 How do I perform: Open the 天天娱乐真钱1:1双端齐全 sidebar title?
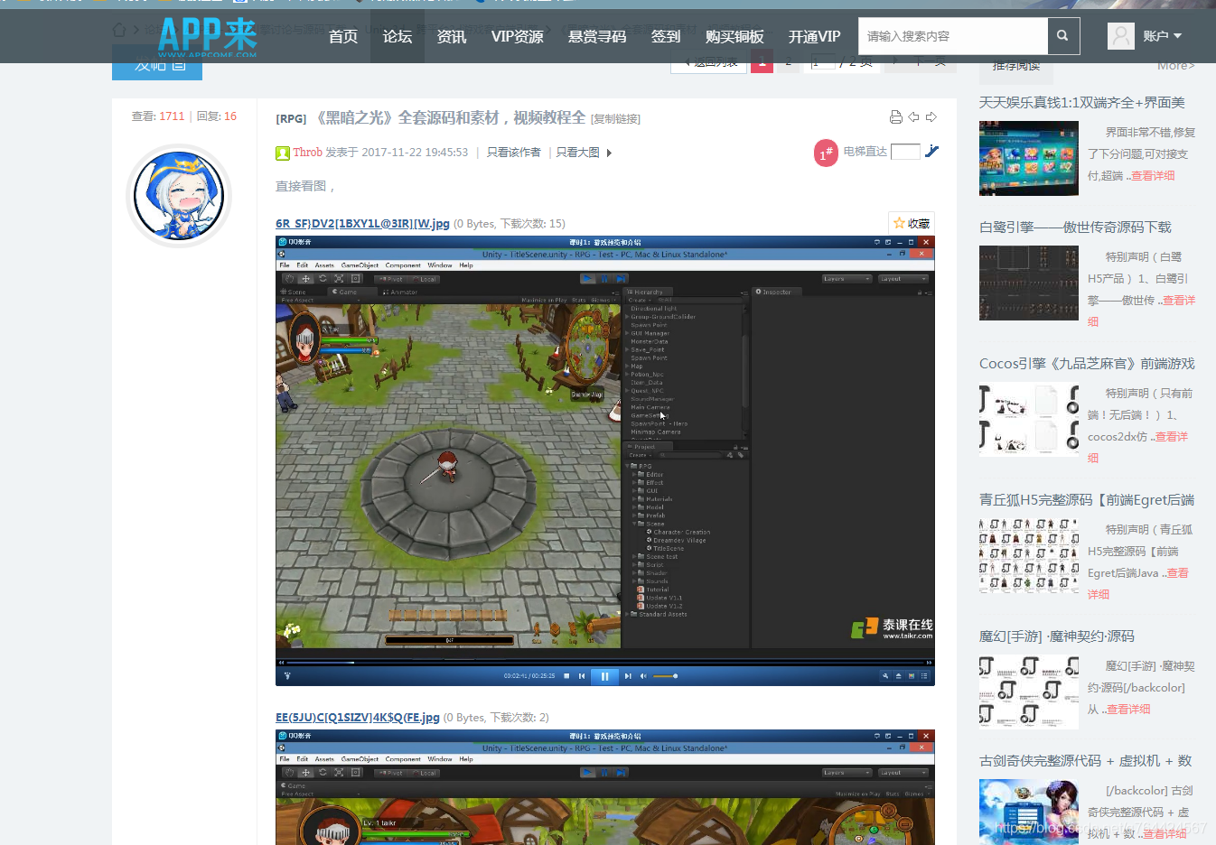[1082, 103]
